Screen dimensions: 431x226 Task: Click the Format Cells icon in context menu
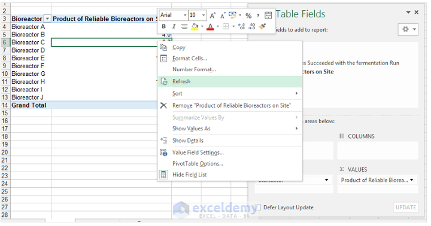(x=163, y=59)
